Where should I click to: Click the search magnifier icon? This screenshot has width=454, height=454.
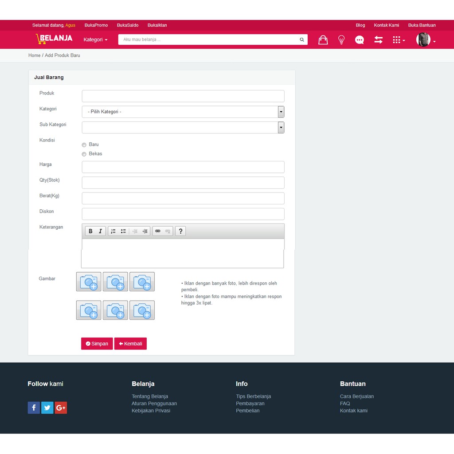click(x=301, y=39)
